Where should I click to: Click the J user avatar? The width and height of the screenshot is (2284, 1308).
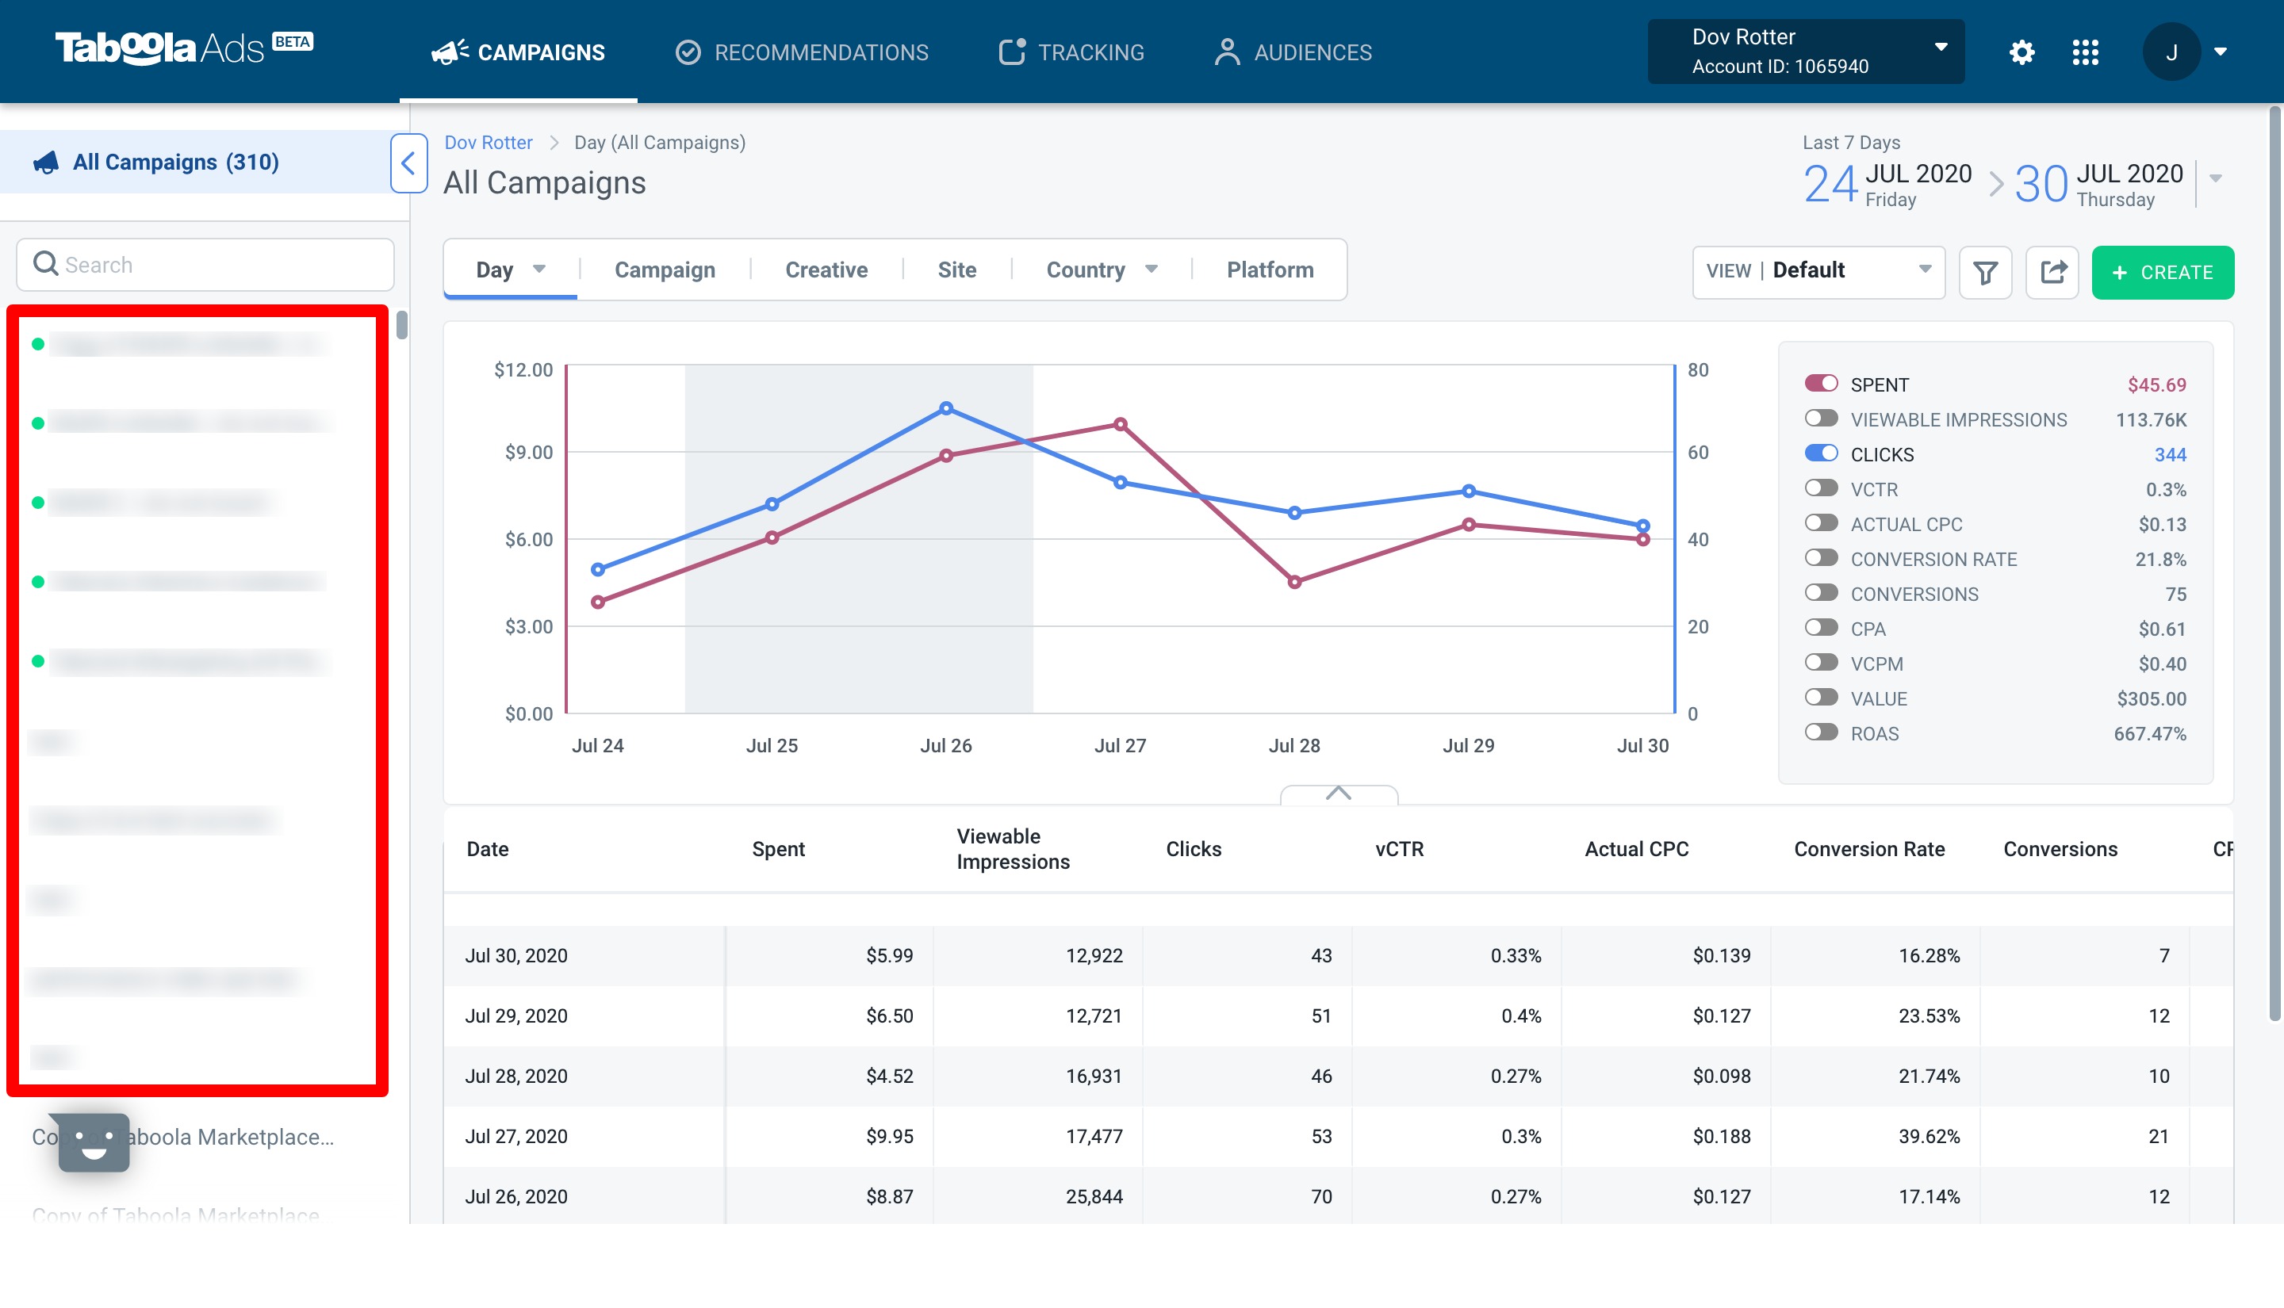pos(2171,52)
